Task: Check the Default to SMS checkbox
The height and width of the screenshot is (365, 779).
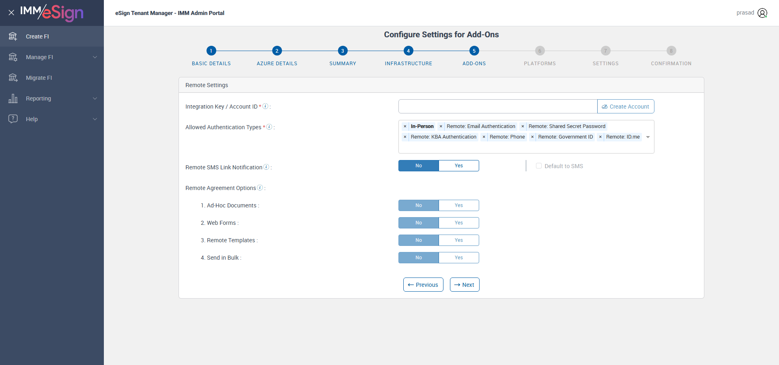Action: [x=539, y=166]
